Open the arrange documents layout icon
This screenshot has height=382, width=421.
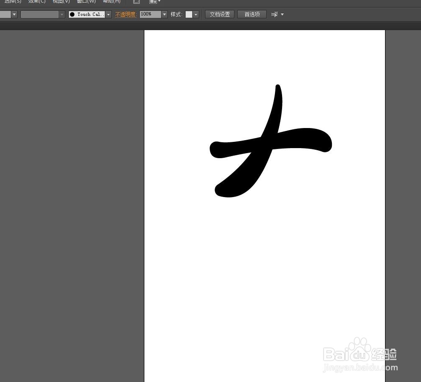point(153,1)
